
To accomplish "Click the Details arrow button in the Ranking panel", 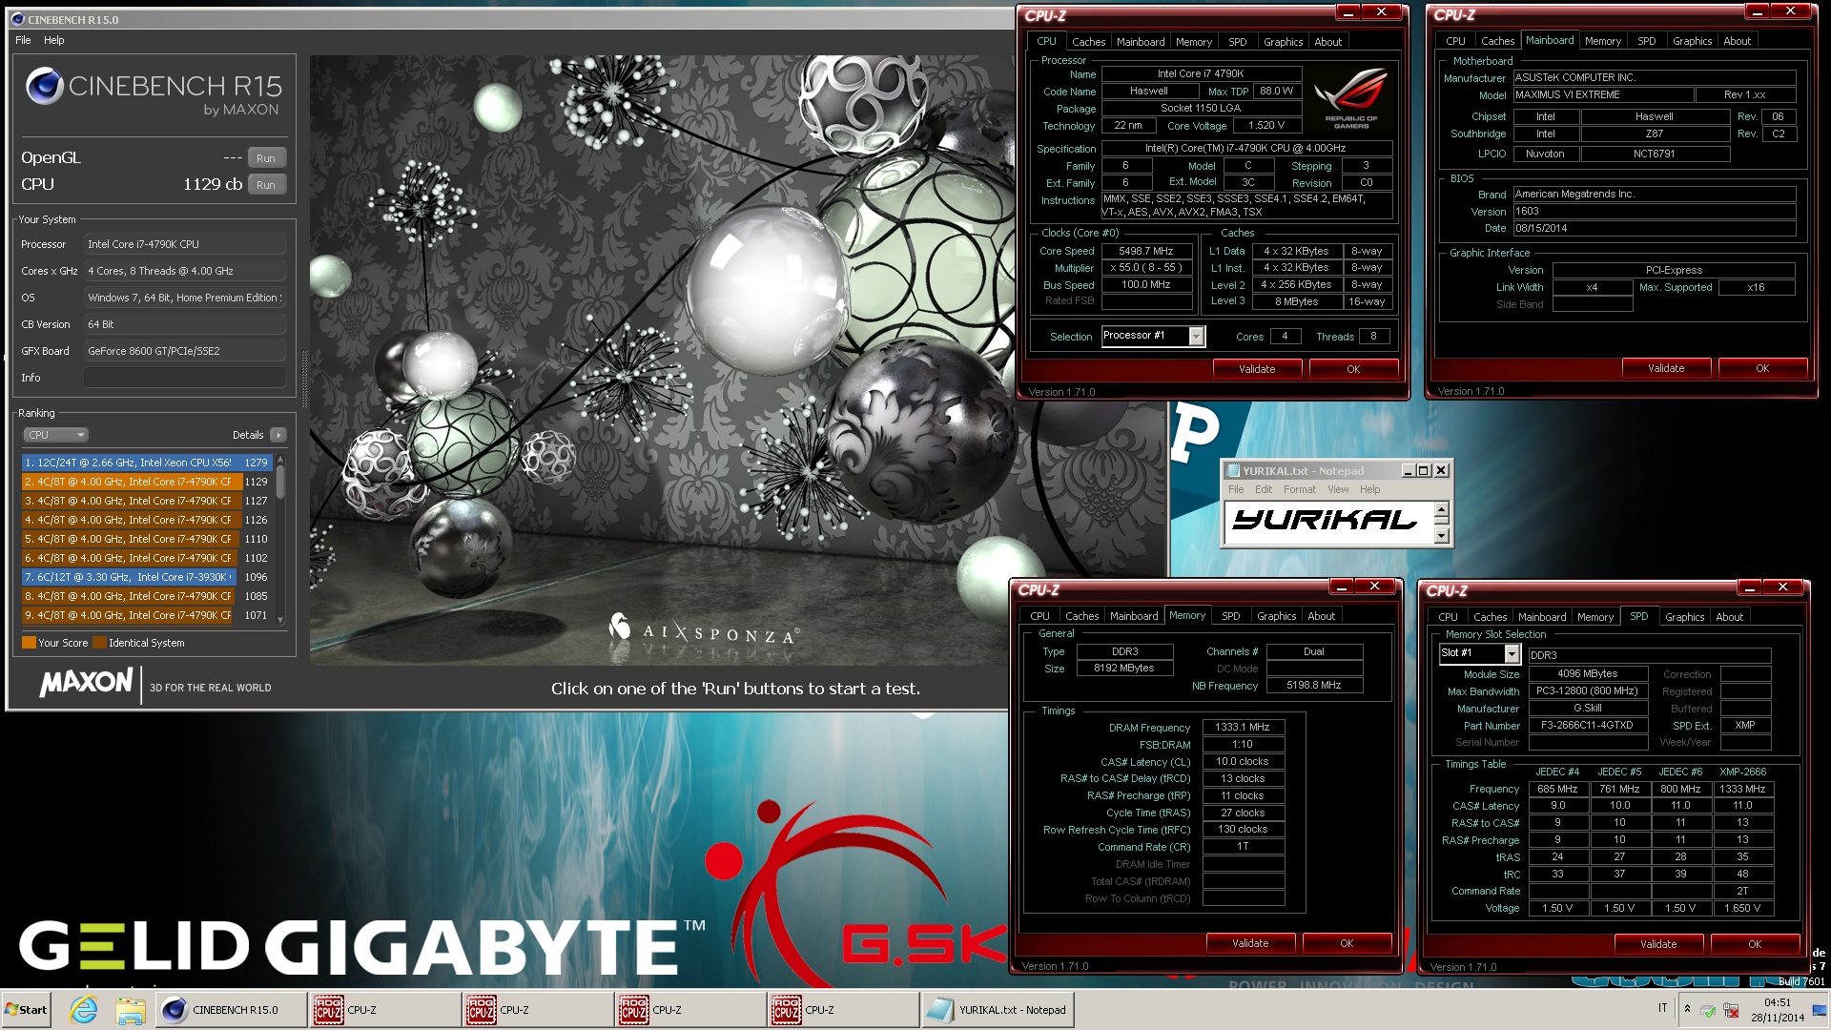I will 278,435.
